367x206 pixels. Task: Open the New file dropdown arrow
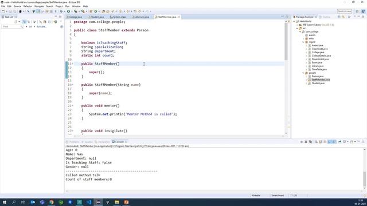tap(7, 11)
